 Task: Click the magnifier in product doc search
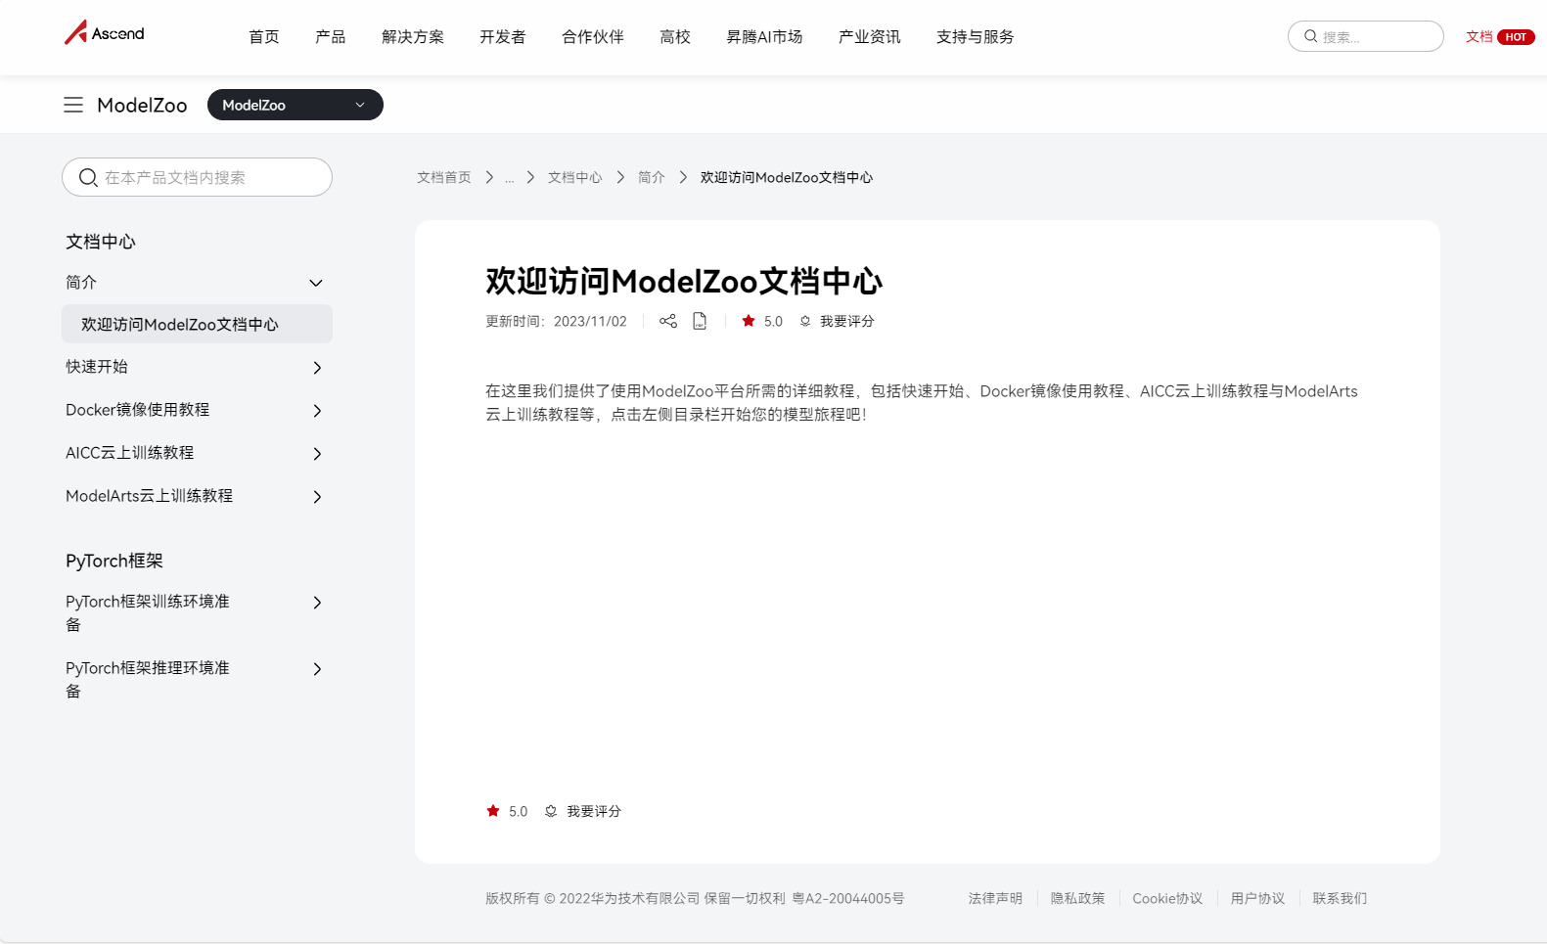[88, 177]
